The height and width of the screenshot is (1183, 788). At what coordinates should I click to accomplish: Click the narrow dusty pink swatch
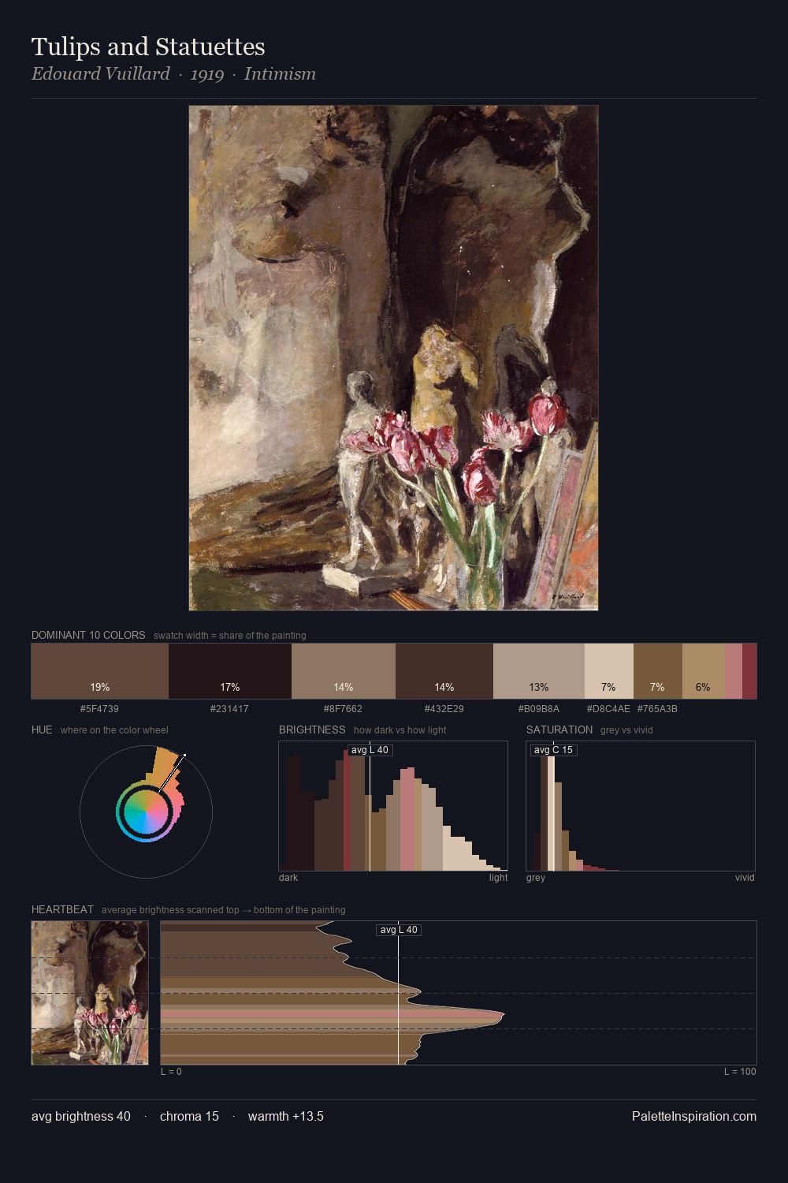(x=734, y=671)
